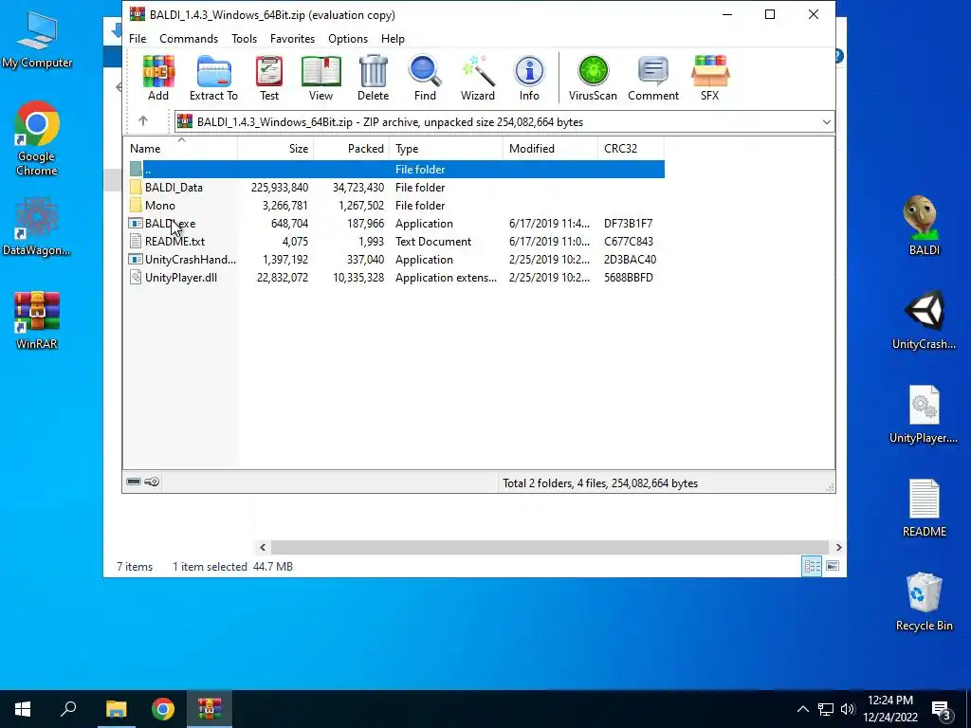This screenshot has width=971, height=728.
Task: Sort by the Modified column header
Action: point(551,149)
